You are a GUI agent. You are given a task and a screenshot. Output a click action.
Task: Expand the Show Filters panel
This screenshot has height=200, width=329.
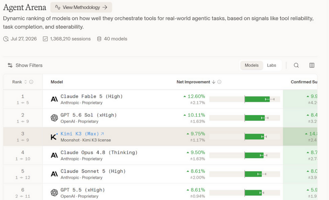point(25,65)
